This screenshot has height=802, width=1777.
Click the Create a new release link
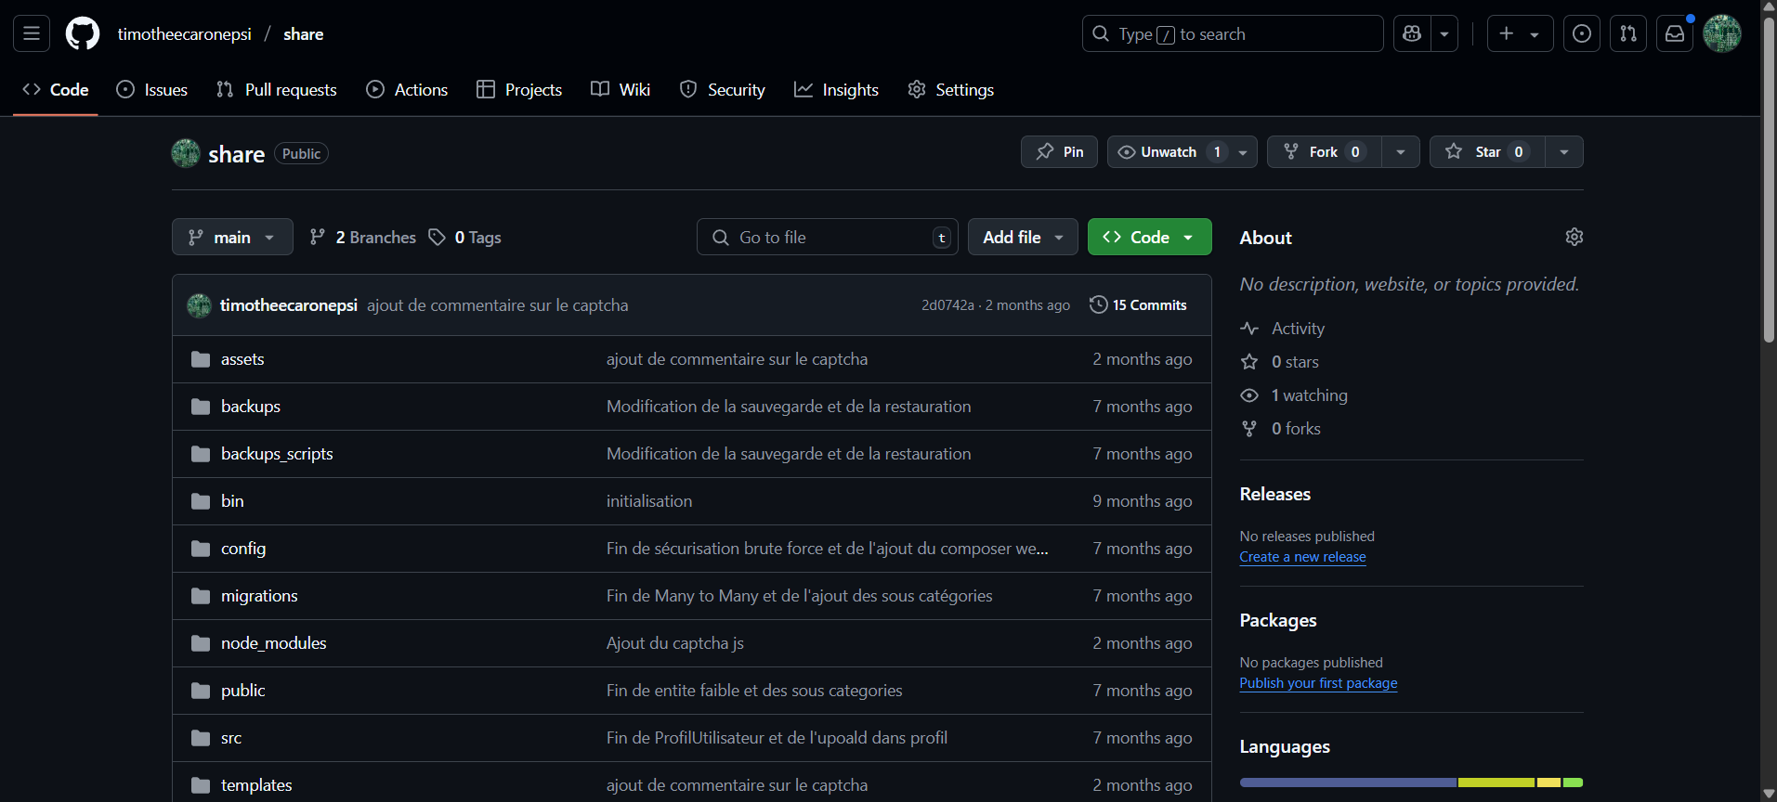point(1302,557)
